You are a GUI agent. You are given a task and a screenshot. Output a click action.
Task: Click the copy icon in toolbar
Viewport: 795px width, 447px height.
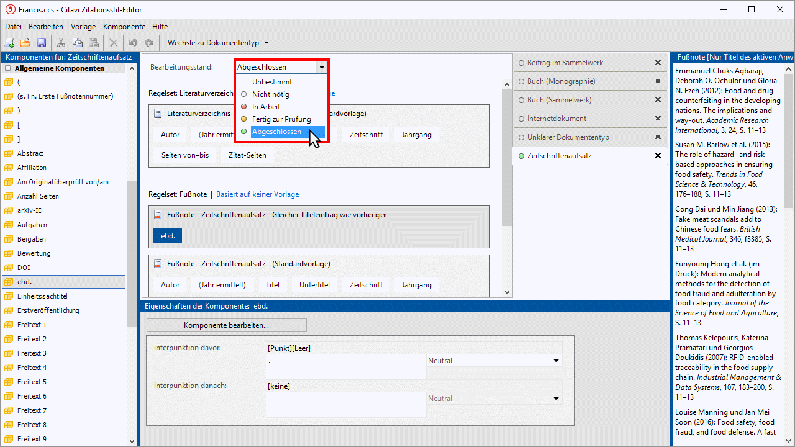(x=77, y=43)
